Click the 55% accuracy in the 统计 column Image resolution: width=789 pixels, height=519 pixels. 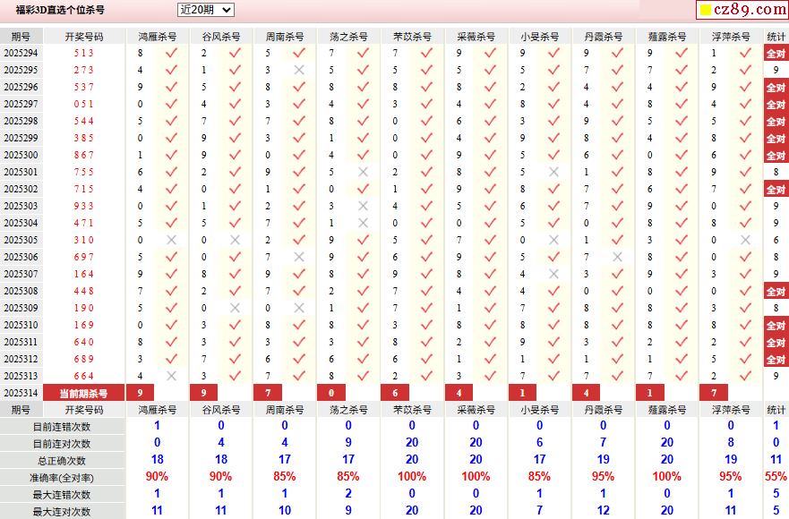tap(776, 476)
